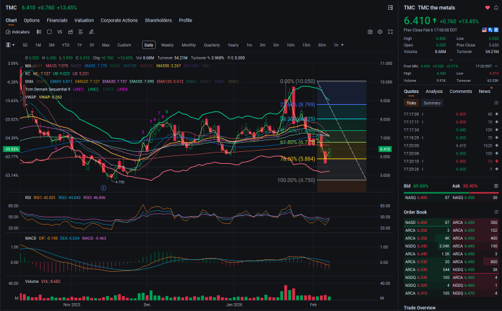Toggle the square overlay box in toolbar

point(49,32)
